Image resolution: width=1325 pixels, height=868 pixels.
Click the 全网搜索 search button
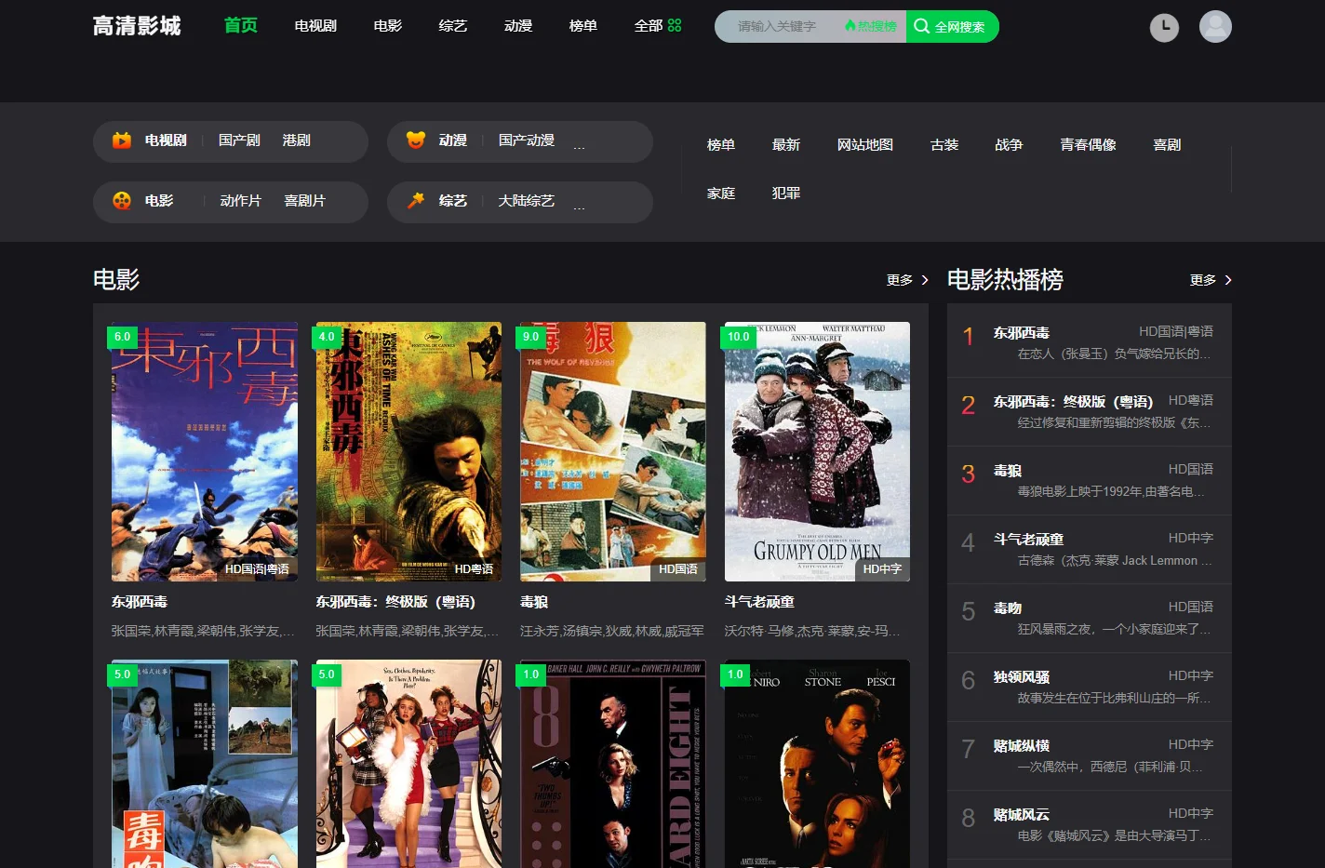pos(952,26)
